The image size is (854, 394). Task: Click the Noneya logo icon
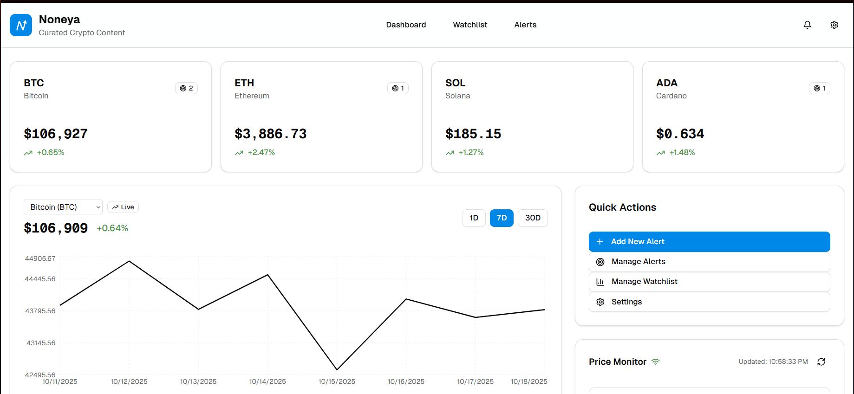[x=21, y=25]
